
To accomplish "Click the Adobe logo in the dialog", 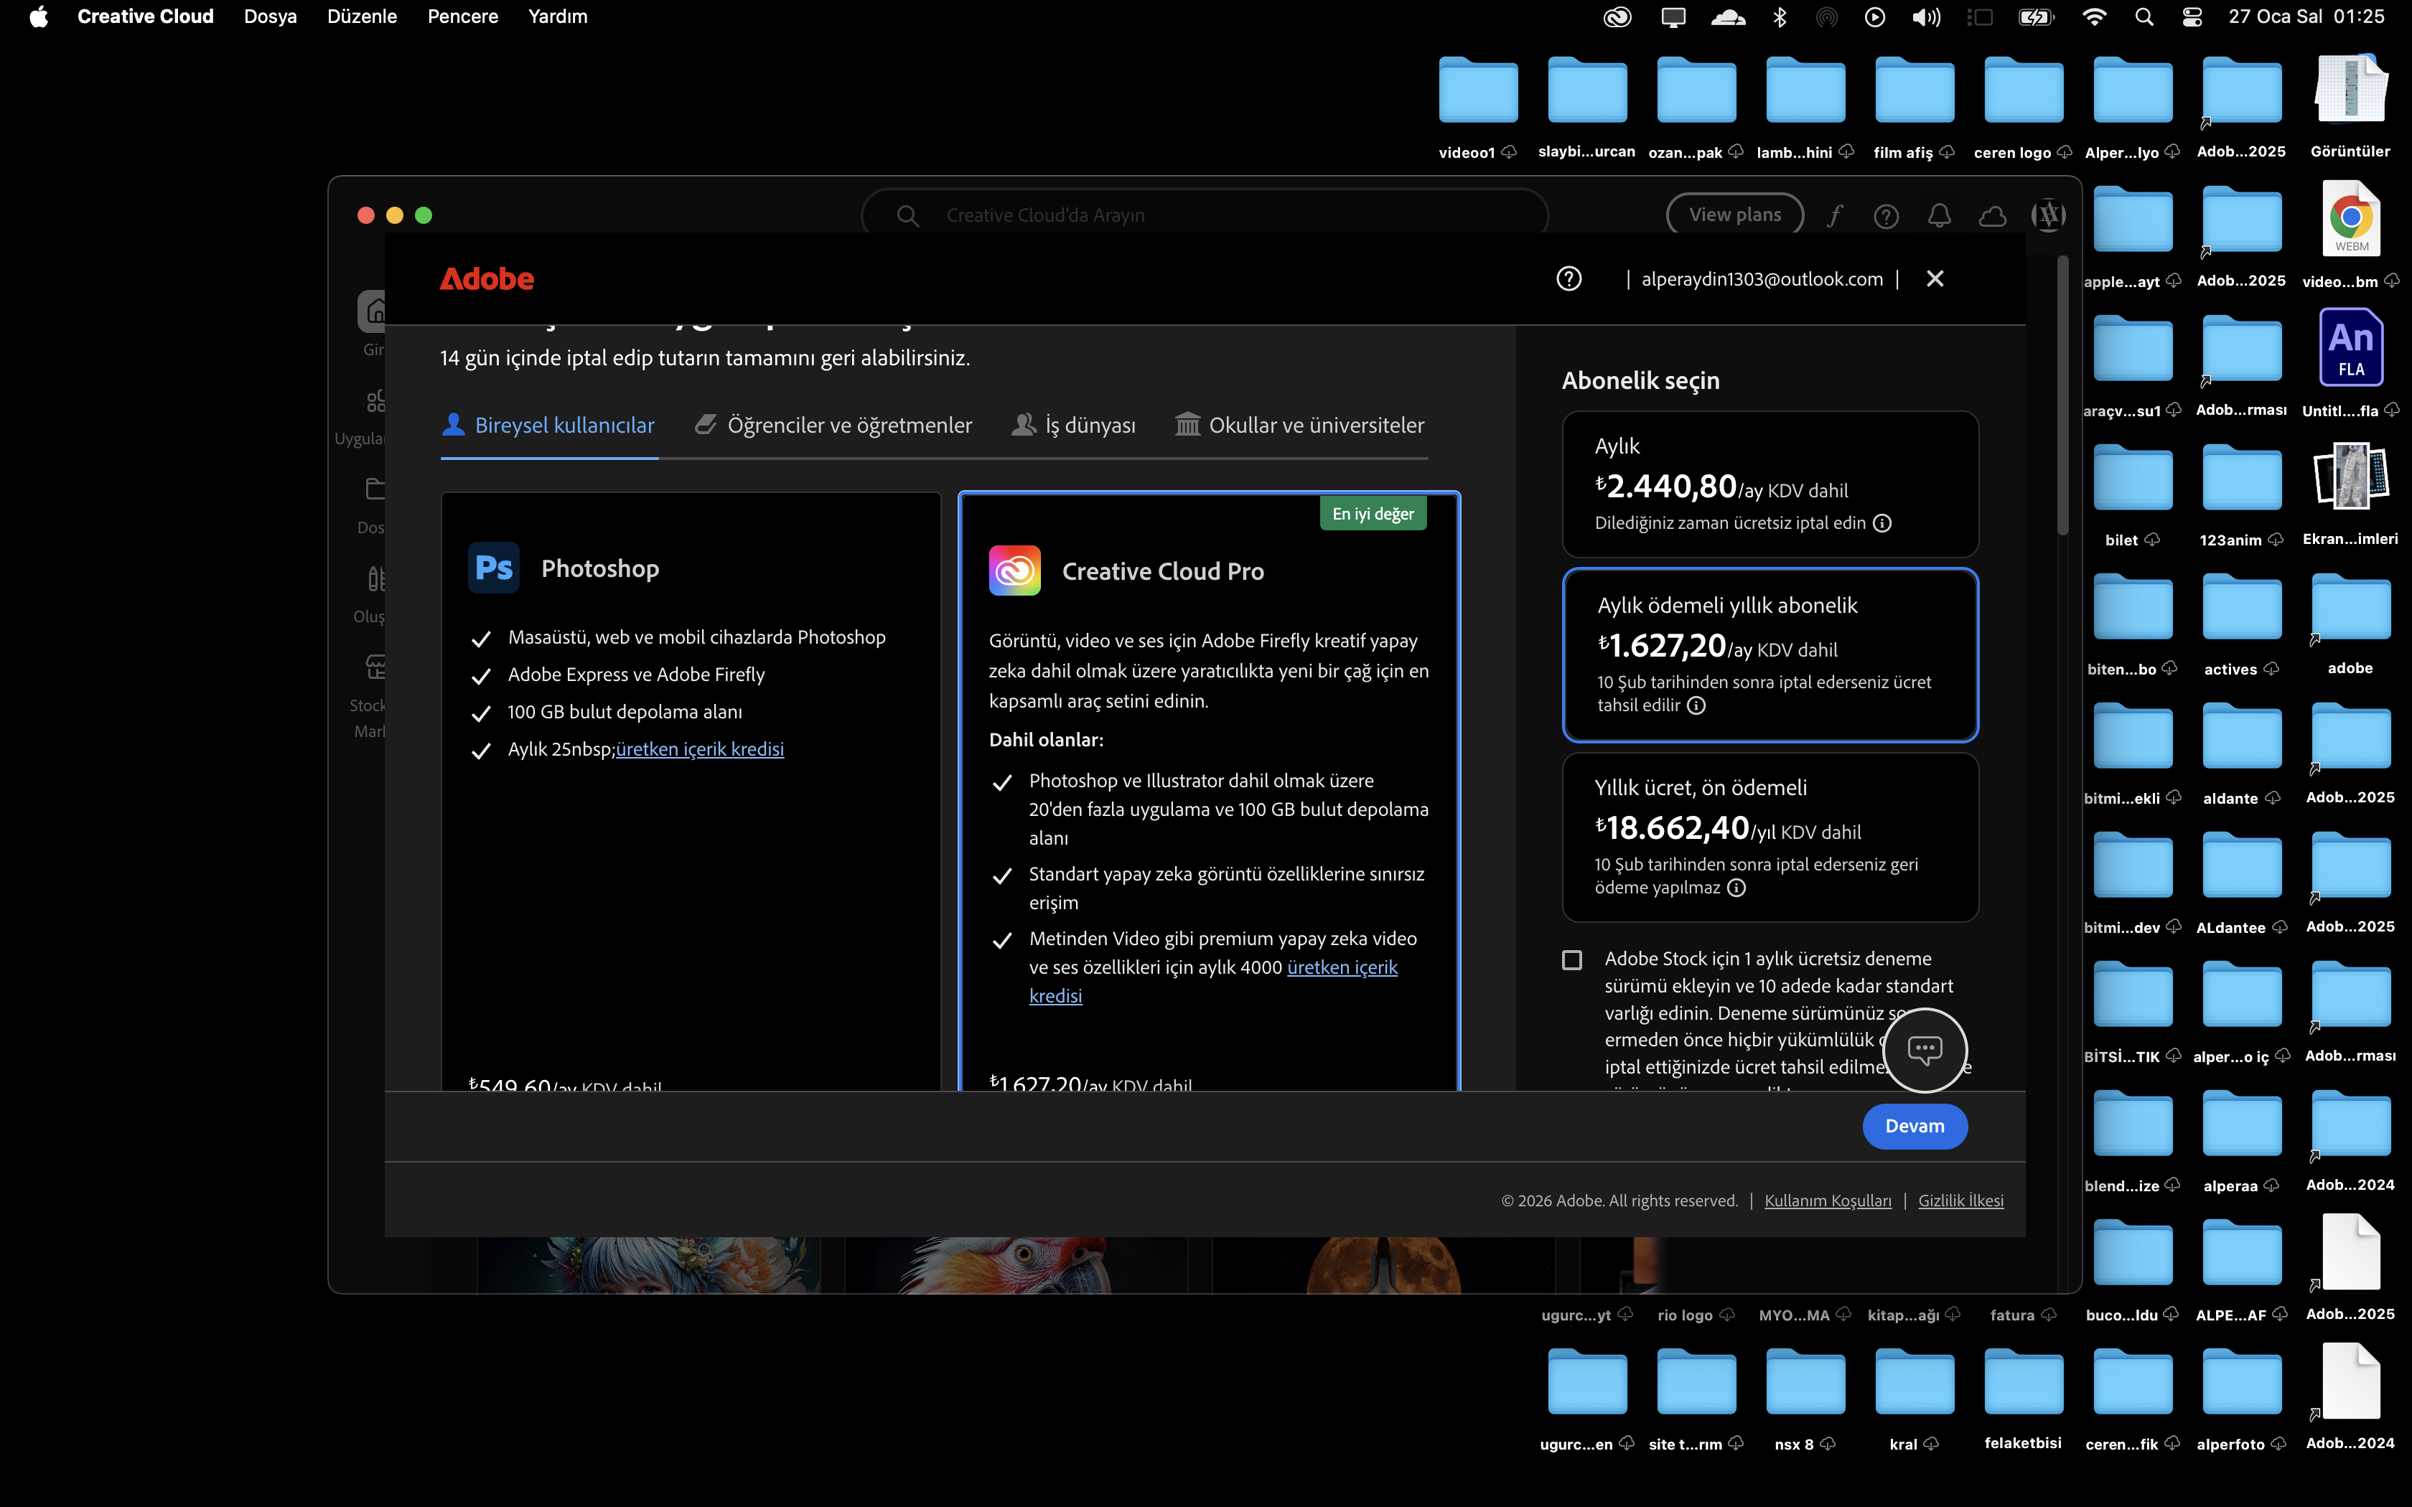I will [x=487, y=279].
